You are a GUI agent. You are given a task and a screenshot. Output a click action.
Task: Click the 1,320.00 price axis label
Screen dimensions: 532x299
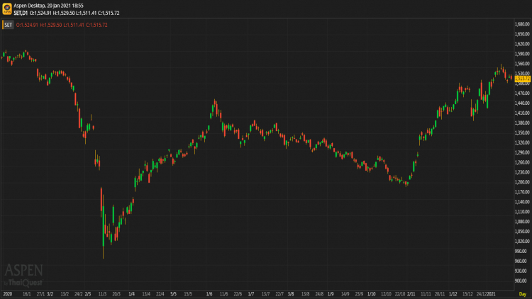click(x=522, y=142)
